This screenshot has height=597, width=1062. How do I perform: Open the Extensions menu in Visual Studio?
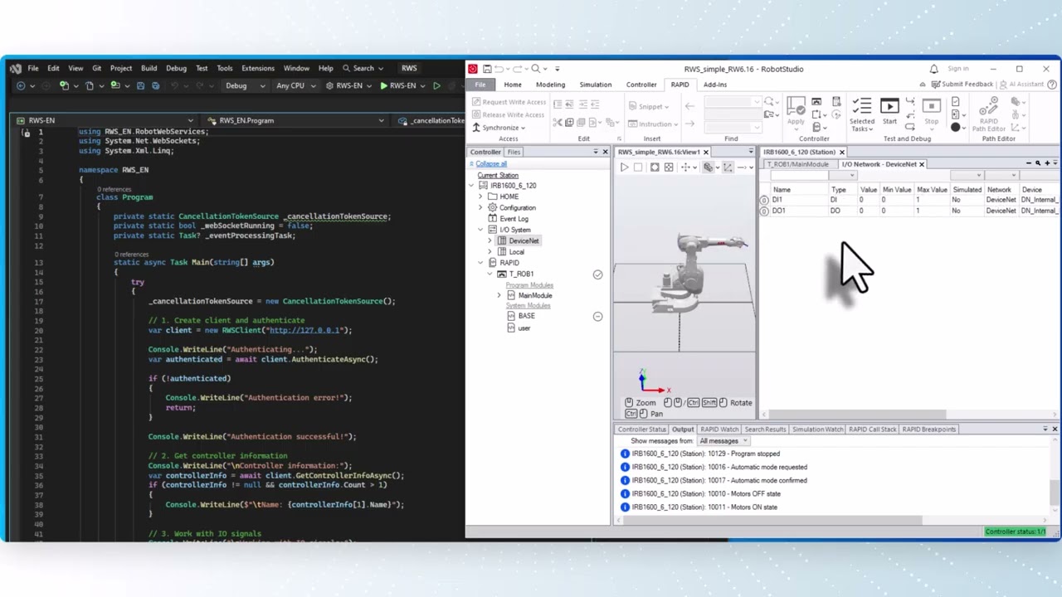258,68
